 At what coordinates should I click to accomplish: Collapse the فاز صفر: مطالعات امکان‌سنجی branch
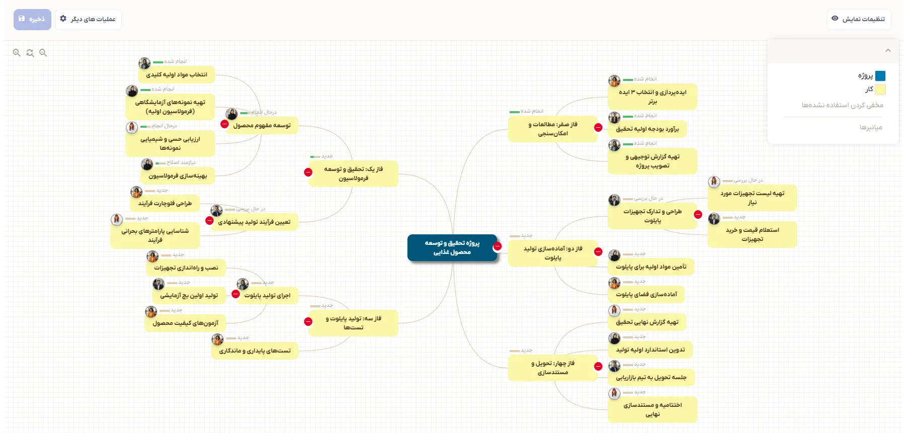coord(598,128)
